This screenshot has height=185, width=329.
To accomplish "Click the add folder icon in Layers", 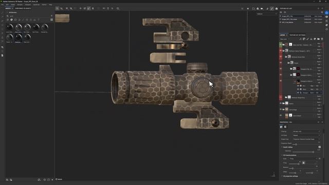I will click(x=319, y=39).
